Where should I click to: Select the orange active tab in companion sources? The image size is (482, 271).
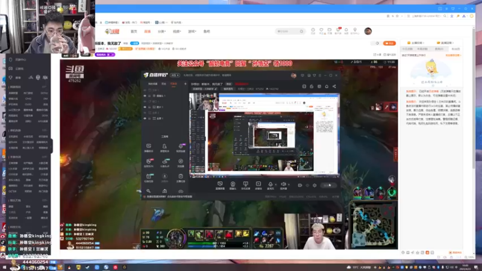(174, 84)
